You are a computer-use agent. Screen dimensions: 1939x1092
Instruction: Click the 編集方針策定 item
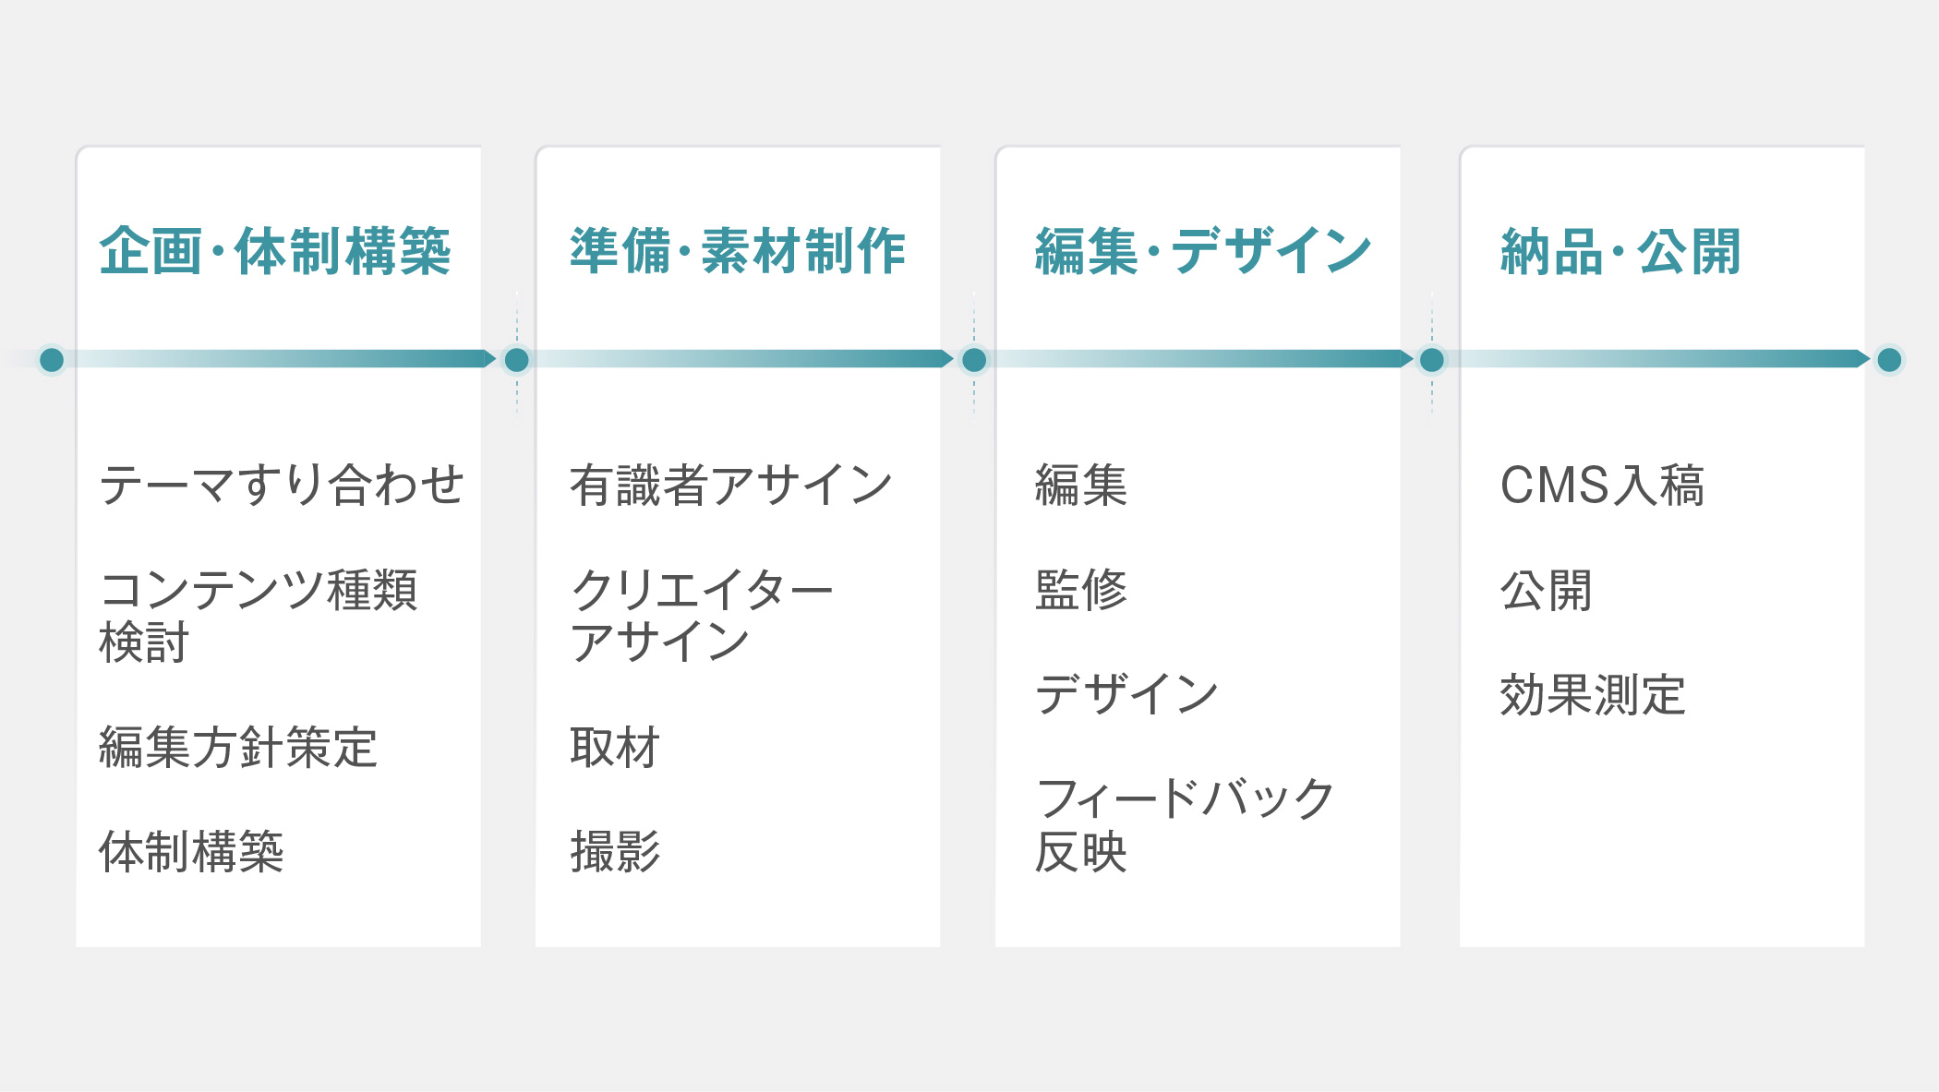(x=238, y=748)
